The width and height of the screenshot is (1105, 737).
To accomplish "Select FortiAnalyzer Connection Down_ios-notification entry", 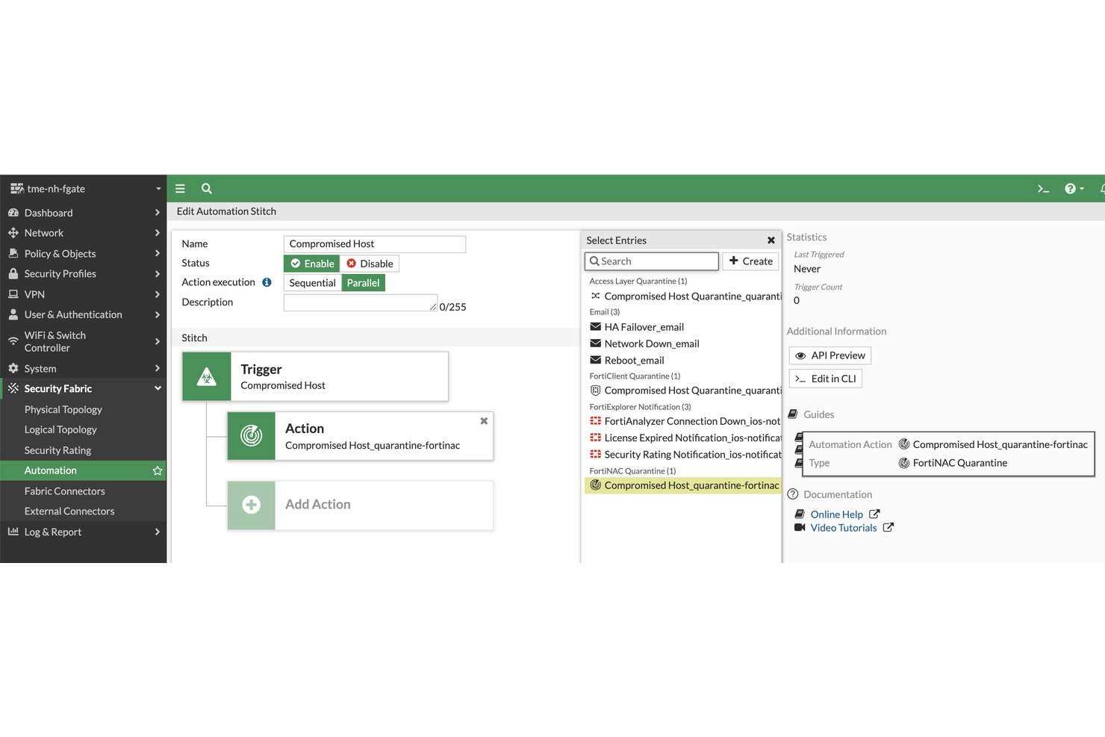I will tap(682, 421).
